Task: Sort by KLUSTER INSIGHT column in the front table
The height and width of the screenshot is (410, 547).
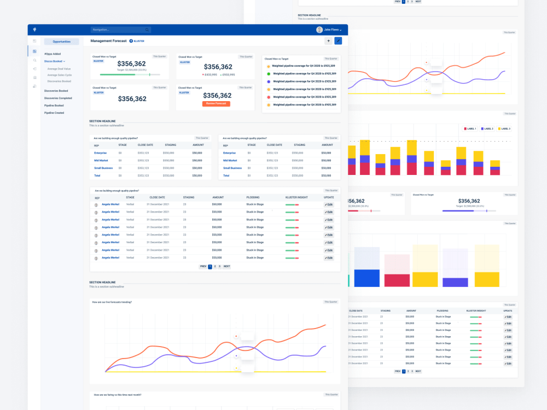Action: click(x=296, y=197)
